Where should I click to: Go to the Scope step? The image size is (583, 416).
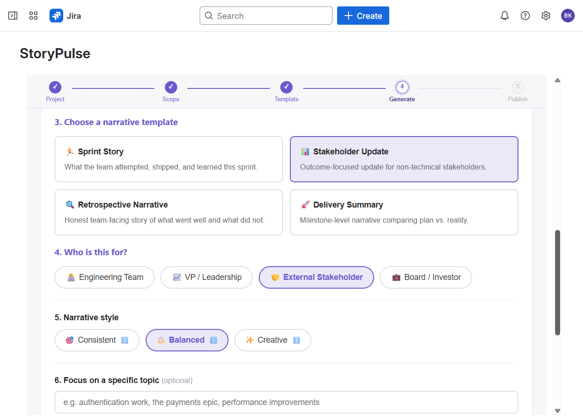coord(171,92)
